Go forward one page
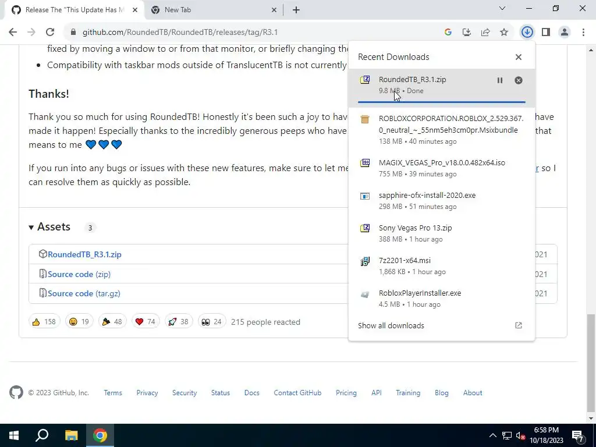The image size is (596, 447). pyautogui.click(x=31, y=33)
